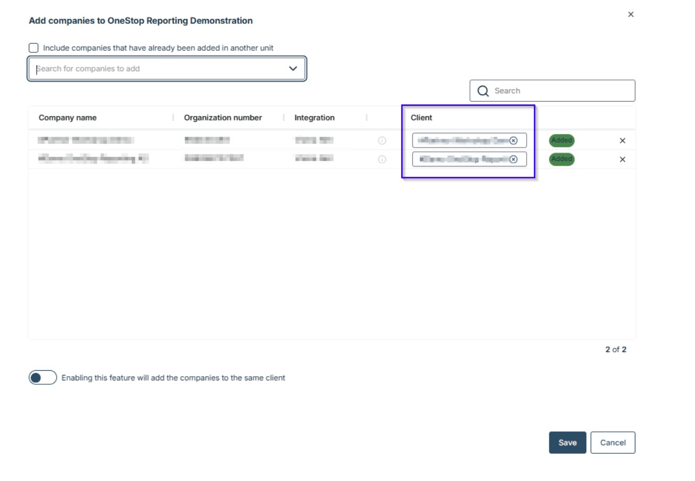Open the second row's Client selector field

460,159
